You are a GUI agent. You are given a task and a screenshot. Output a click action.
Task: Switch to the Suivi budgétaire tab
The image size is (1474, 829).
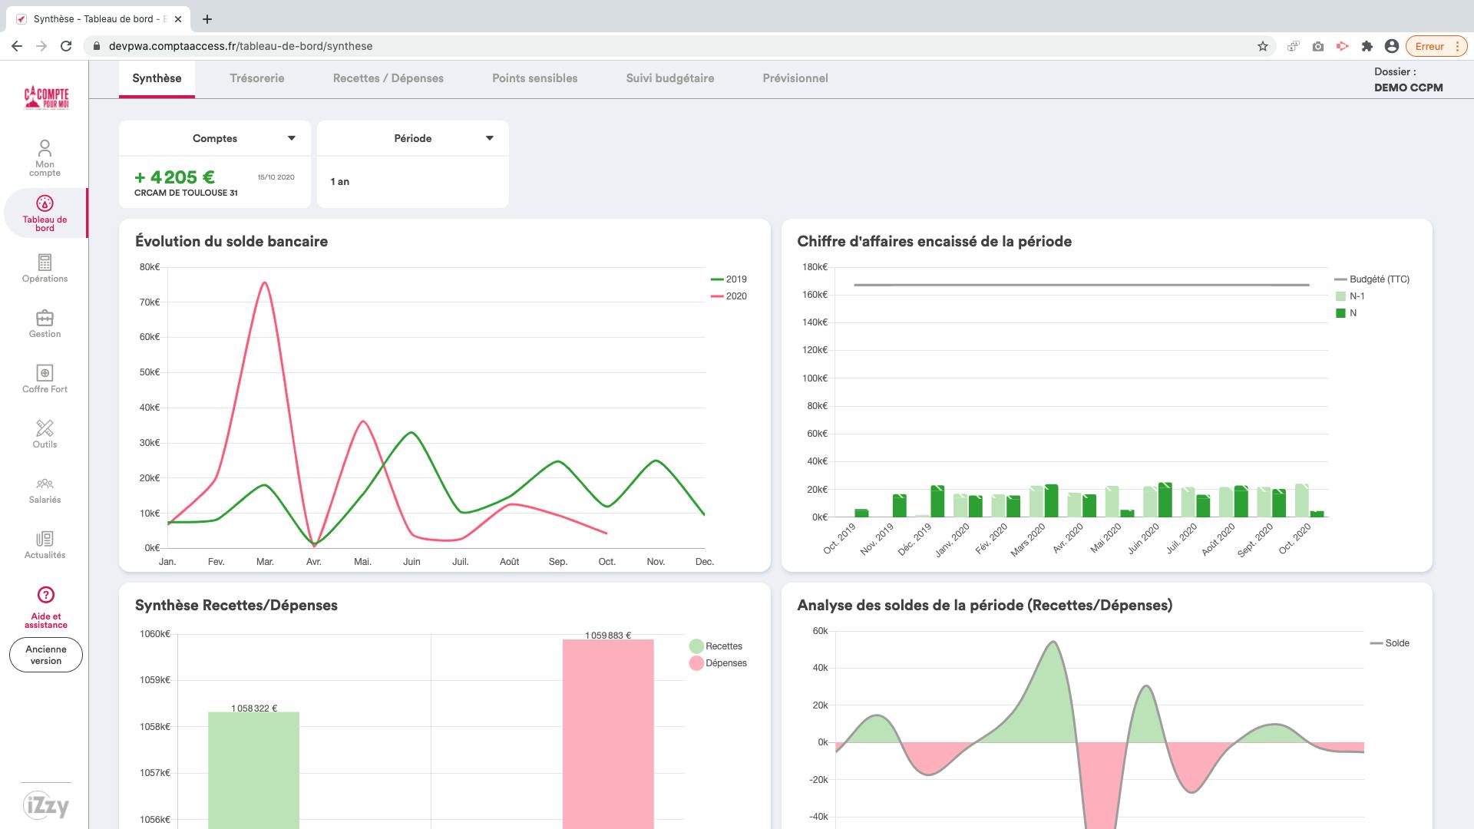coord(669,78)
